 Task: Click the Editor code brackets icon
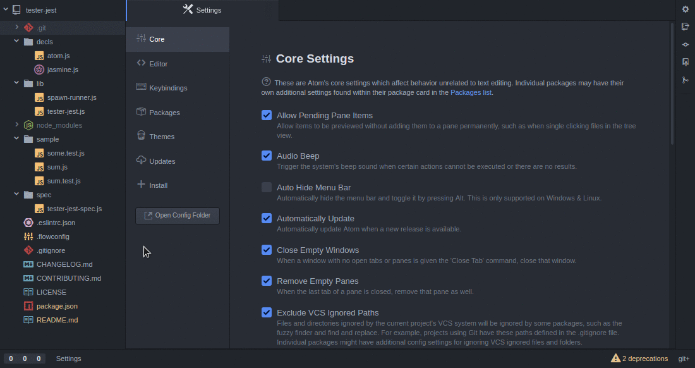click(x=141, y=63)
